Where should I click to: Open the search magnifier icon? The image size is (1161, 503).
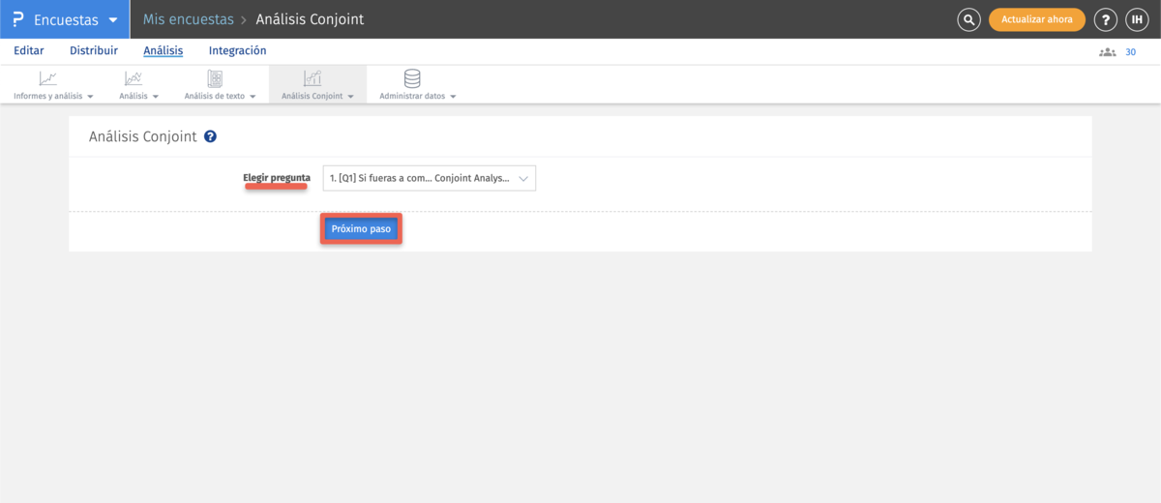(x=968, y=19)
